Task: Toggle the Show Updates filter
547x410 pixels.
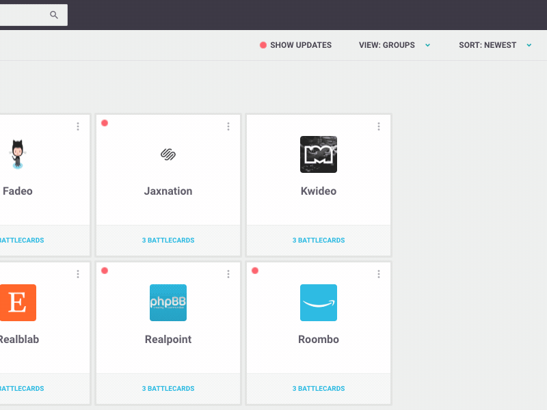Action: click(x=295, y=45)
